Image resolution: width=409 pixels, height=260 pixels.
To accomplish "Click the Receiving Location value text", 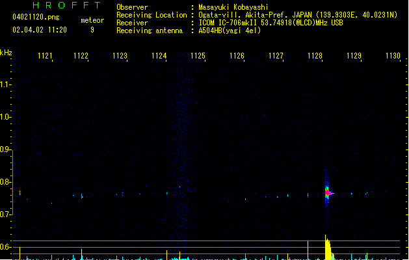I will tap(298, 15).
